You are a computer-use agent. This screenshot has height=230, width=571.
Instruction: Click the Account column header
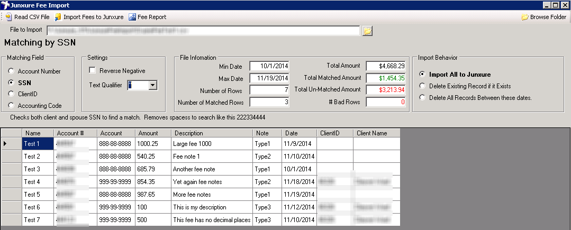(x=116, y=133)
